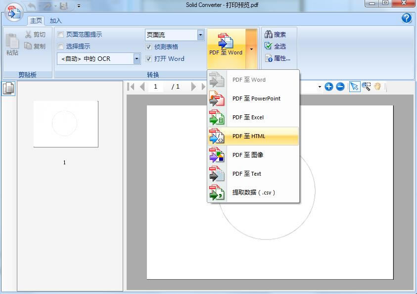Choose the arrow selection tool
This screenshot has height=294, width=417.
(x=355, y=87)
